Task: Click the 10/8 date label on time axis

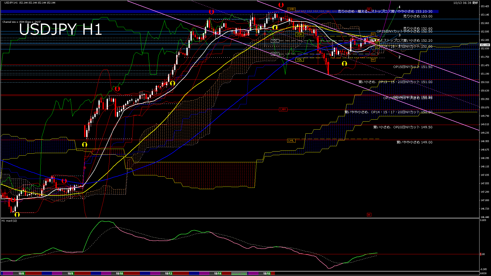Action: (x=21, y=273)
